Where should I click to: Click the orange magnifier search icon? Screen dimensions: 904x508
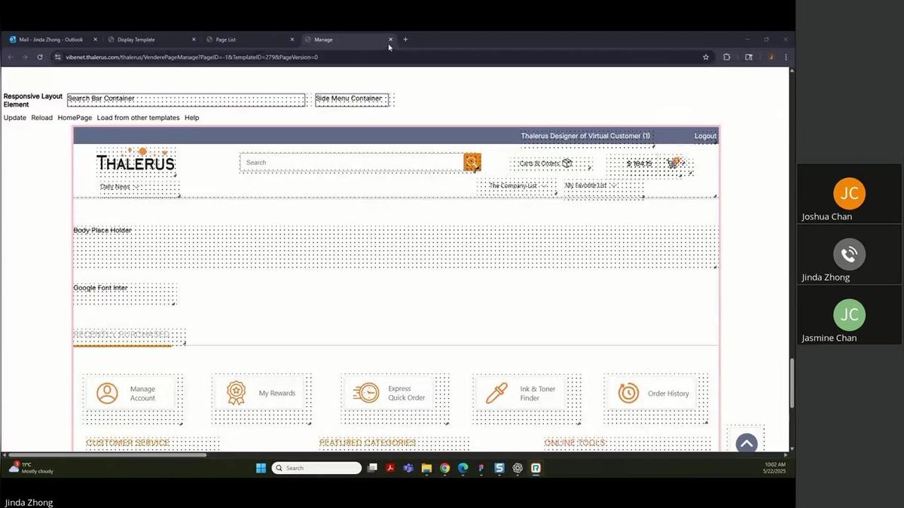click(472, 161)
